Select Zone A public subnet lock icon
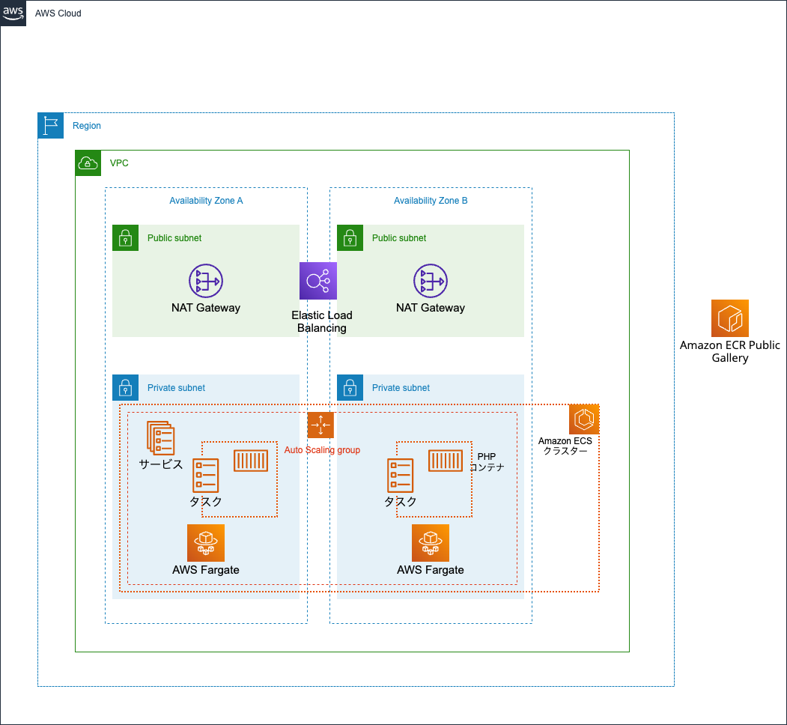This screenshot has height=725, width=787. [126, 238]
